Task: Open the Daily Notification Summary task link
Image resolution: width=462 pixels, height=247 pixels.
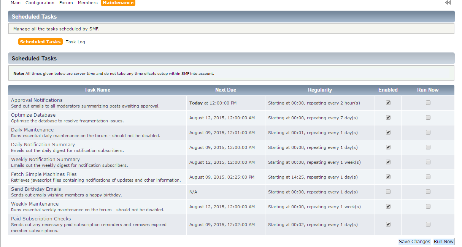Action: (x=43, y=144)
